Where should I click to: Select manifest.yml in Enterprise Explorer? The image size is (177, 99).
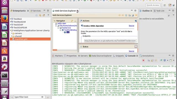30,39
